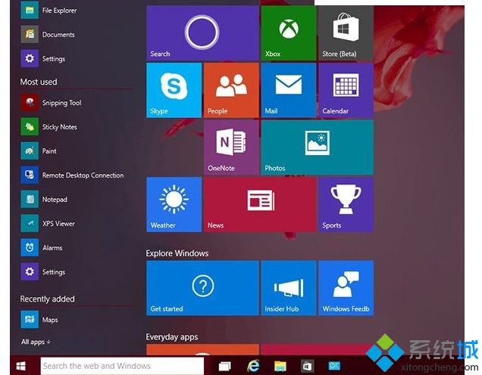This screenshot has width=482, height=375.
Task: Launch the Xbox tile
Action: coord(288,33)
